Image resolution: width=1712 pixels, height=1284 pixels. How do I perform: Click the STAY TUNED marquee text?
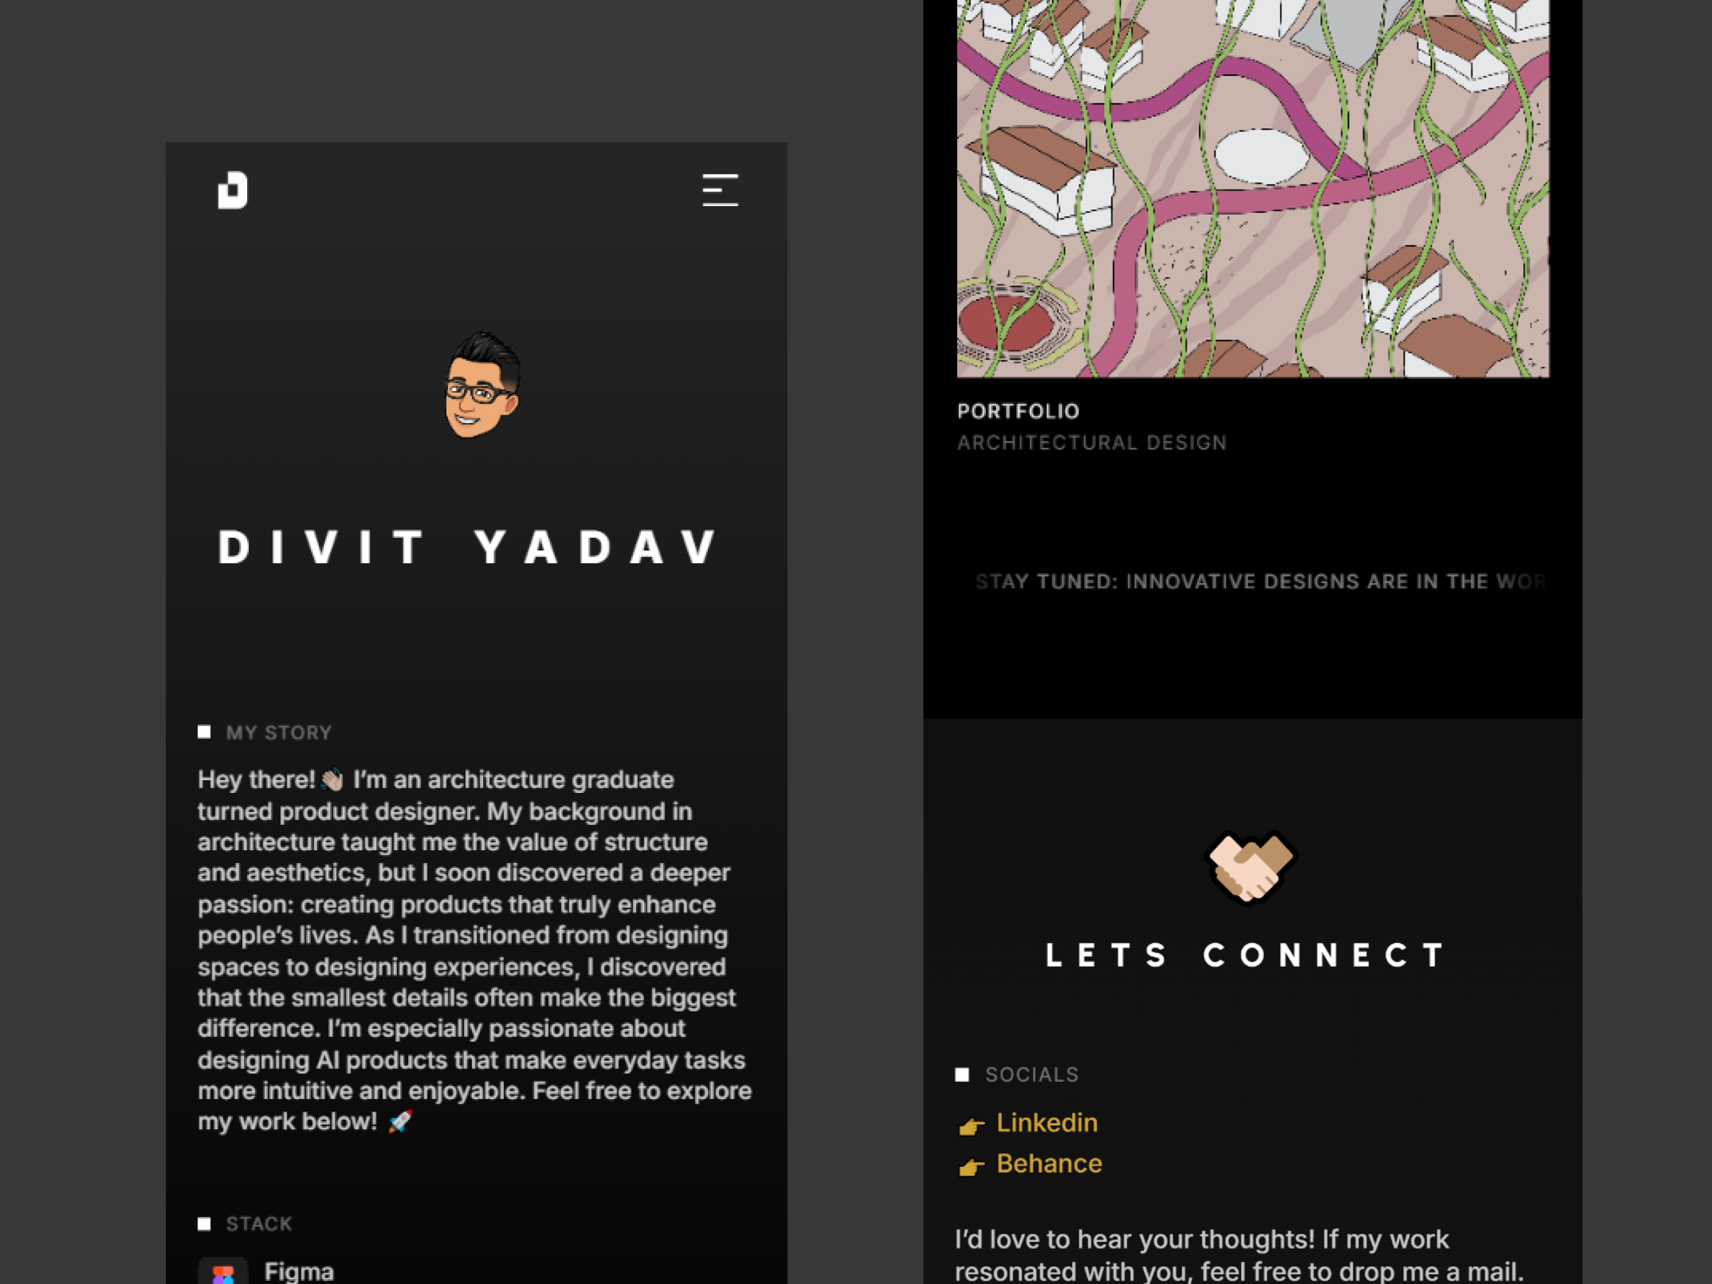pos(1260,582)
